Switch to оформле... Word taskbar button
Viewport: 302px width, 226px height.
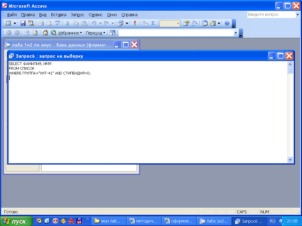pos(179,221)
